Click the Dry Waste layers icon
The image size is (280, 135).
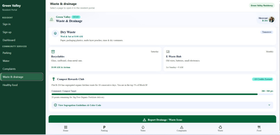point(55,33)
